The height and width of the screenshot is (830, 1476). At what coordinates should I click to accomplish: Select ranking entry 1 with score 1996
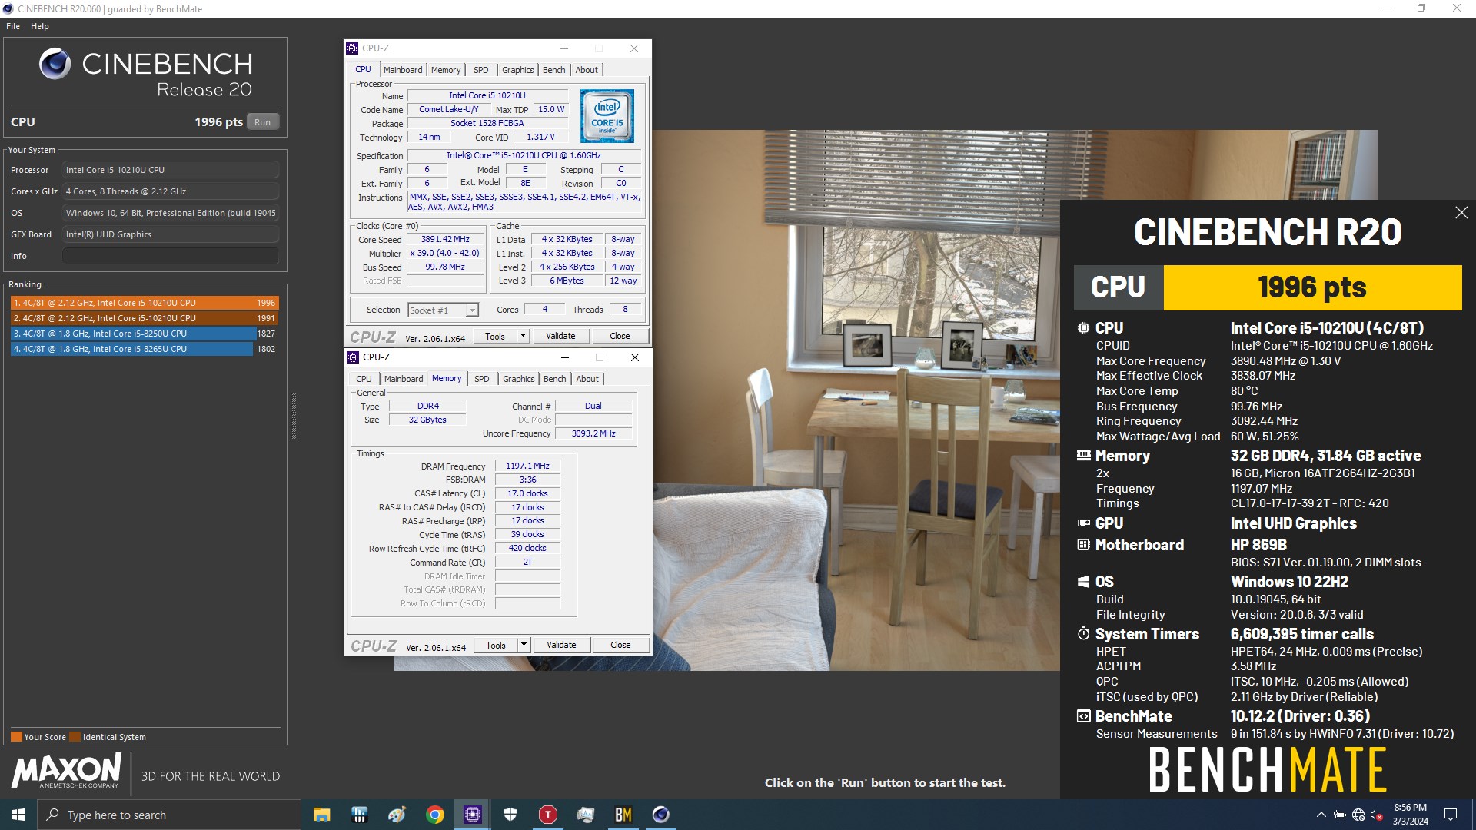pos(145,303)
